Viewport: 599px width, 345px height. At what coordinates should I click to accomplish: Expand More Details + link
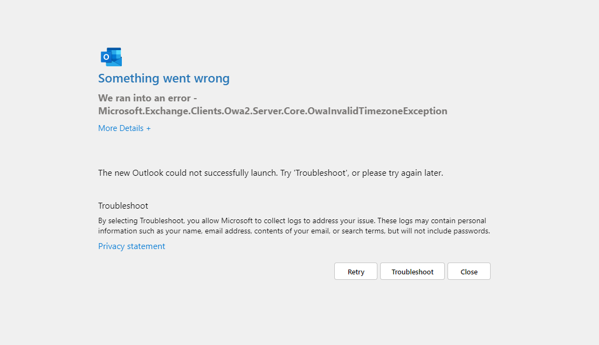(x=124, y=128)
